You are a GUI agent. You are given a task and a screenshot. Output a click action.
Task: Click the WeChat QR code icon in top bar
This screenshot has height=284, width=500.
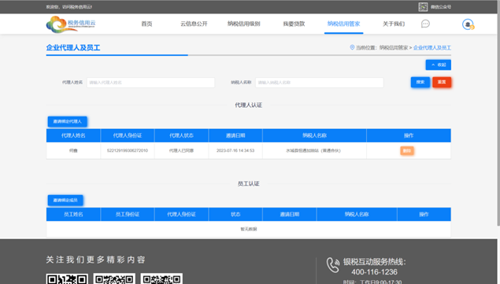[423, 7]
